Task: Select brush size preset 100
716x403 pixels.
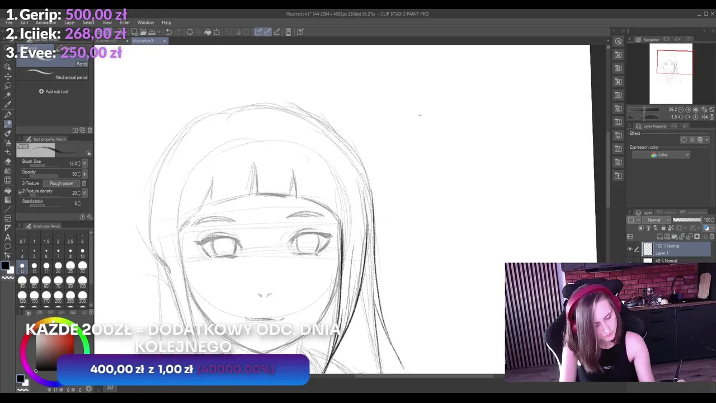Action: pos(82,281)
